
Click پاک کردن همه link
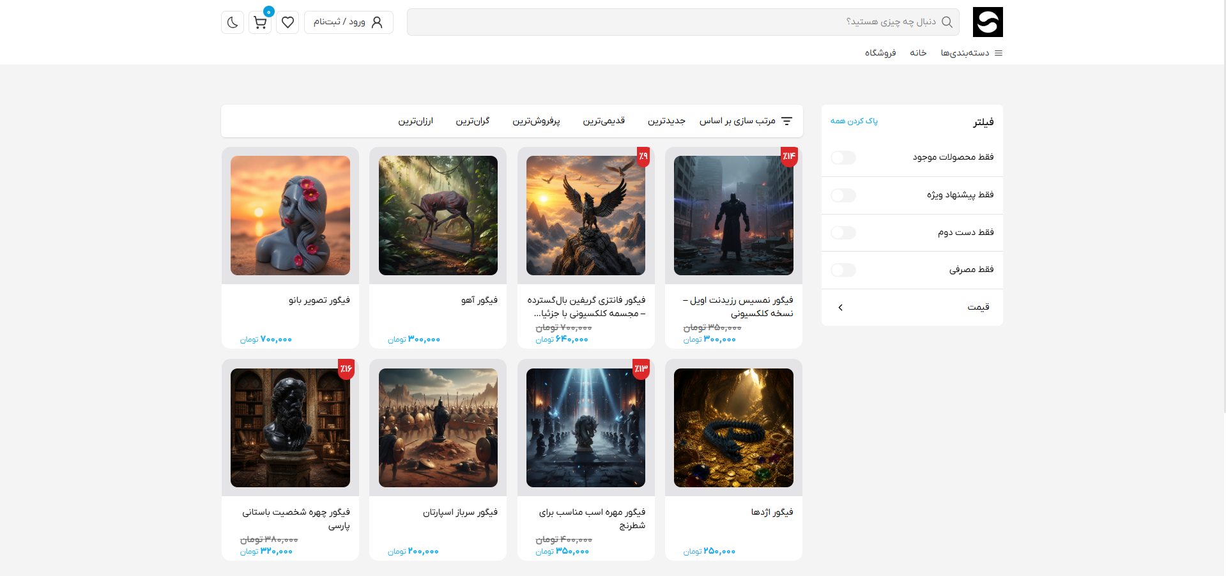pos(854,121)
